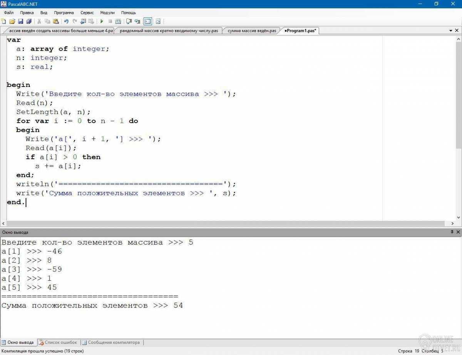
Task: Select the Окно вывода bottom tab
Action: tap(18, 342)
